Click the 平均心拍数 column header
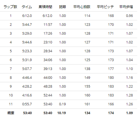The height and width of the screenshot is (120, 138). (x=82, y=7)
